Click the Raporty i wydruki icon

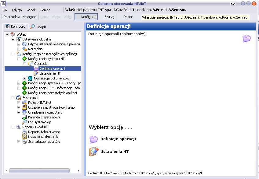[x=19, y=127]
